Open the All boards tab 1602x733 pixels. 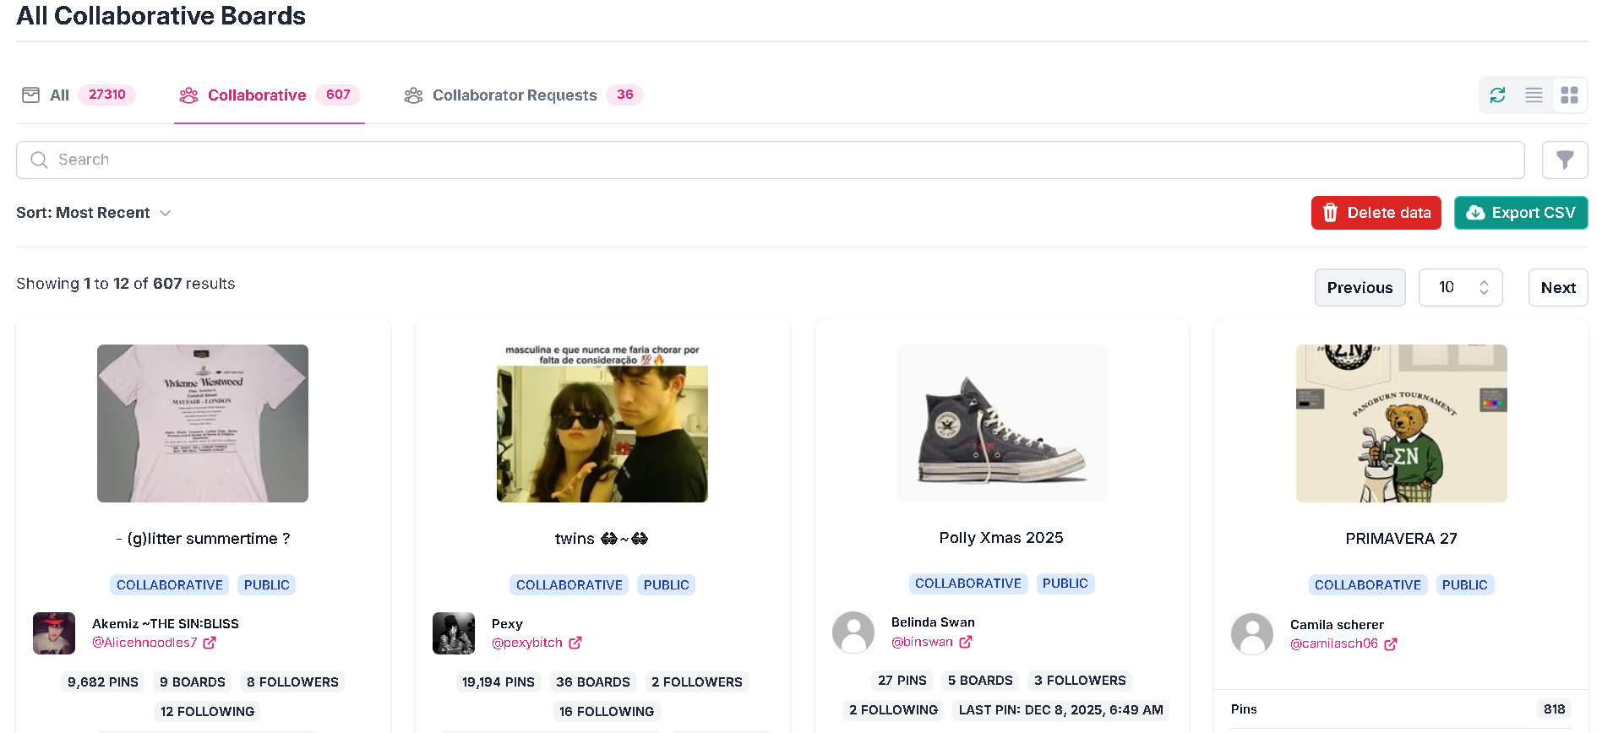tap(79, 95)
